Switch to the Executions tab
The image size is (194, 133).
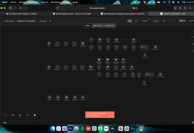point(98,25)
